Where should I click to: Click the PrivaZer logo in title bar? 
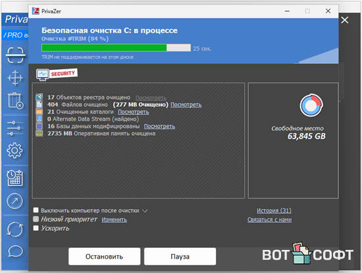tap(36, 11)
